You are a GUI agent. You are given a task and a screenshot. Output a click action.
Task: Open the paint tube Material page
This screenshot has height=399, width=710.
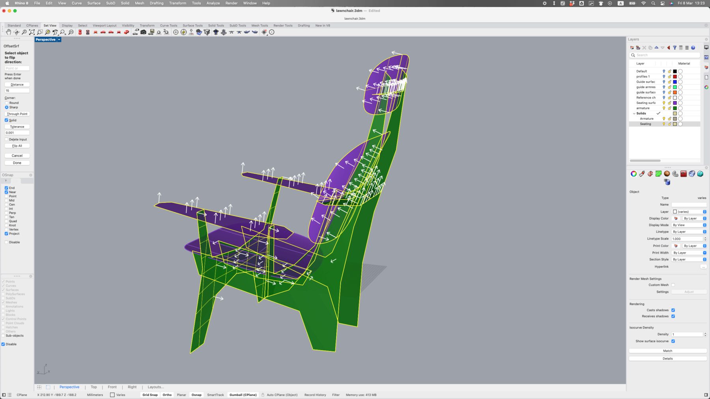642,174
